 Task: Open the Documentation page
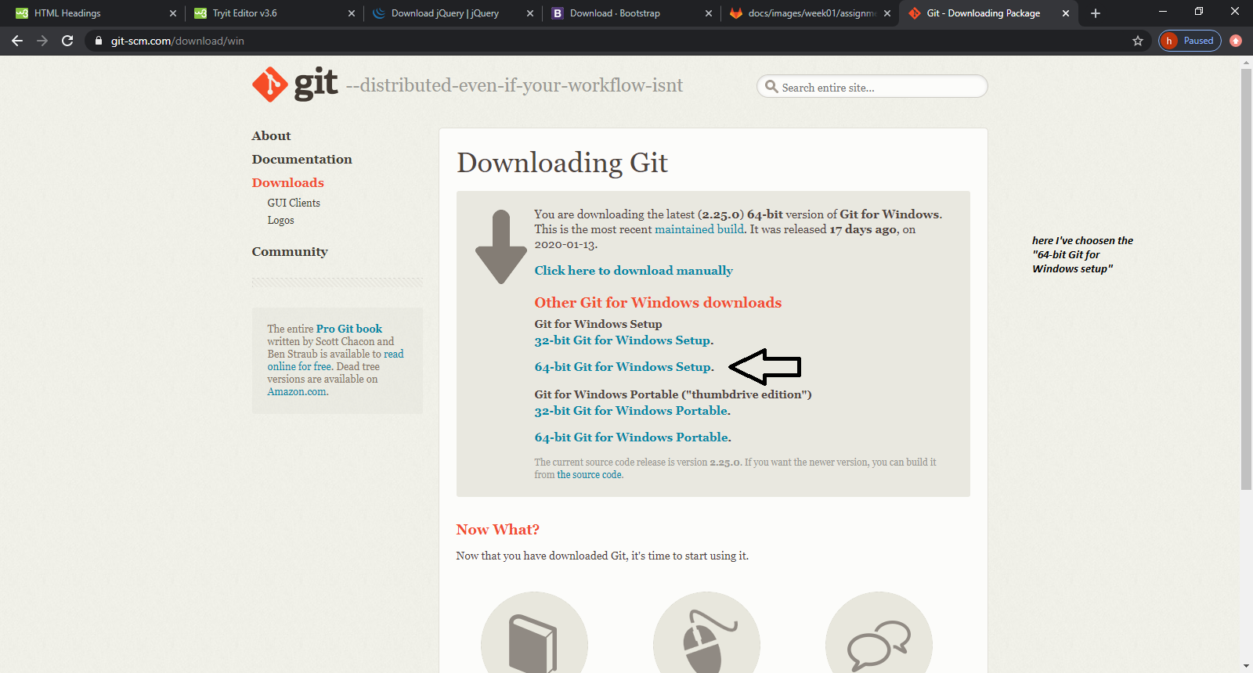[302, 159]
